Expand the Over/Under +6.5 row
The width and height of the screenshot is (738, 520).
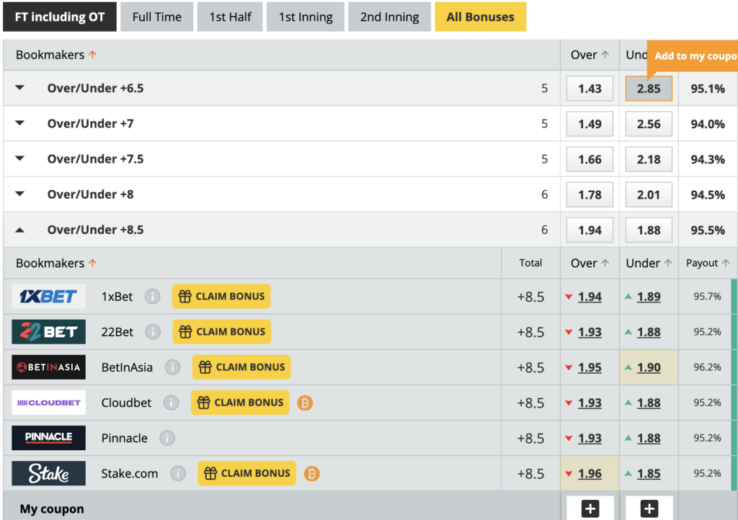click(x=19, y=88)
